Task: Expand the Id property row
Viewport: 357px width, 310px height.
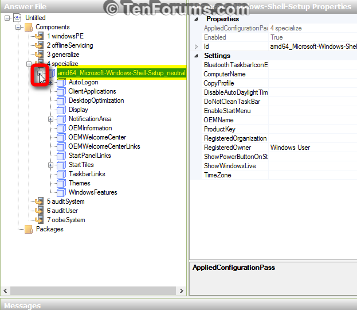Action: click(x=196, y=46)
